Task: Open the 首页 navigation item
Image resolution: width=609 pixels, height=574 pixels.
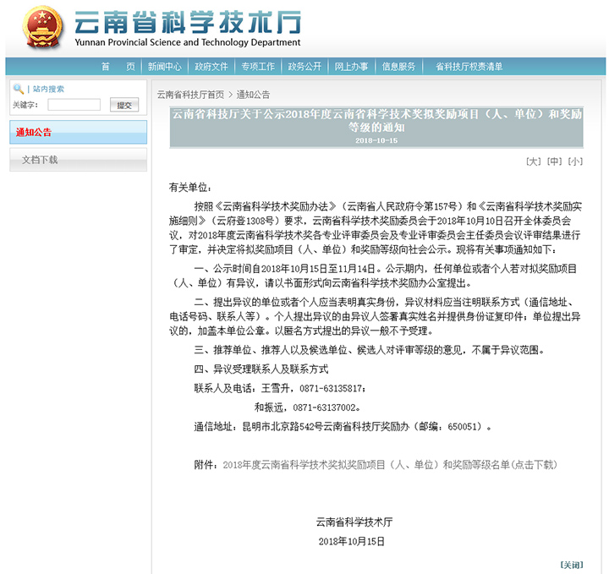Action: 118,67
